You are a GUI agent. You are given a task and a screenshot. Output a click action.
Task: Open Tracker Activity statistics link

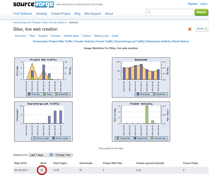click(x=84, y=41)
